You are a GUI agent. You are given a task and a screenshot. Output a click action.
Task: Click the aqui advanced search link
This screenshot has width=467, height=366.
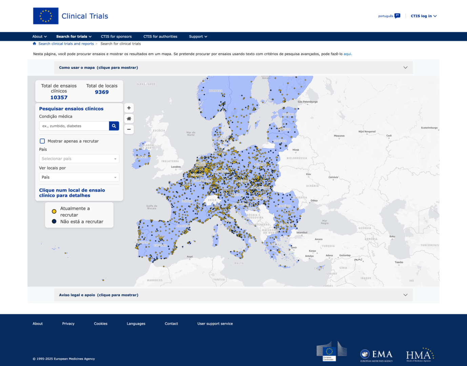[347, 54]
